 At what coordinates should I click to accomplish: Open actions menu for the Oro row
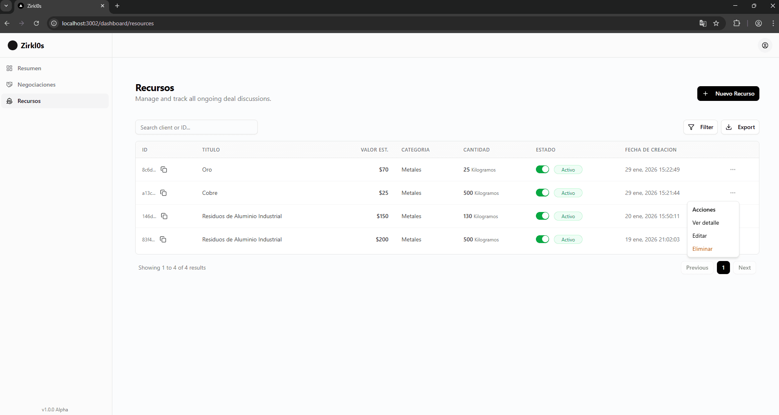pyautogui.click(x=732, y=170)
